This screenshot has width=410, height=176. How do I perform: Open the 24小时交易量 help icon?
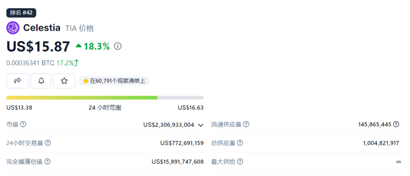tap(48, 143)
